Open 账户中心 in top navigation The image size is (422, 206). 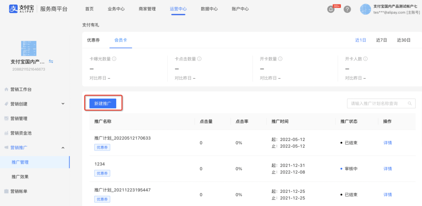pyautogui.click(x=240, y=9)
